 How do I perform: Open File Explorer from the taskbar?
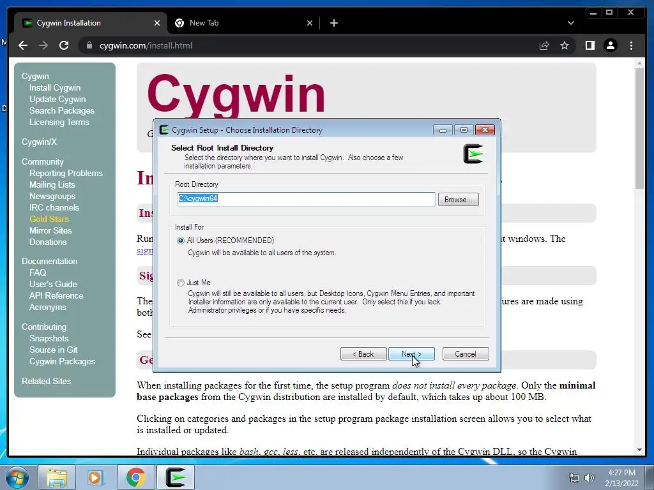pos(57,477)
